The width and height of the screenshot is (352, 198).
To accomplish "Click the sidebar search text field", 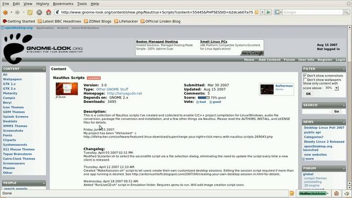I will 316,111.
